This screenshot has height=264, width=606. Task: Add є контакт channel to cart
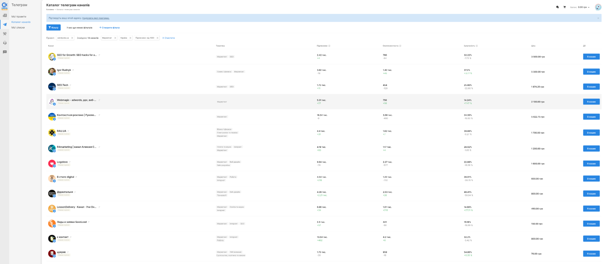click(x=591, y=239)
